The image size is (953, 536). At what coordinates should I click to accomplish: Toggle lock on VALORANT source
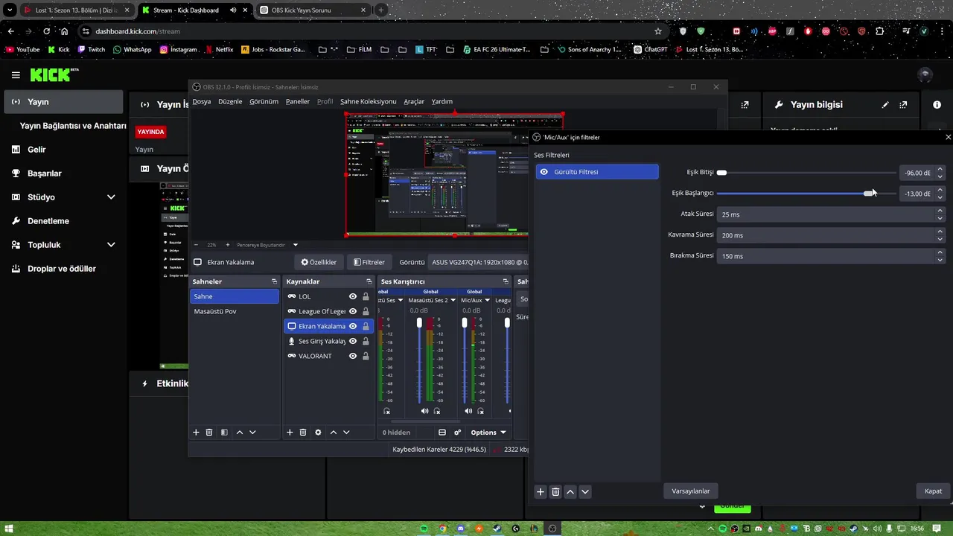coord(366,356)
